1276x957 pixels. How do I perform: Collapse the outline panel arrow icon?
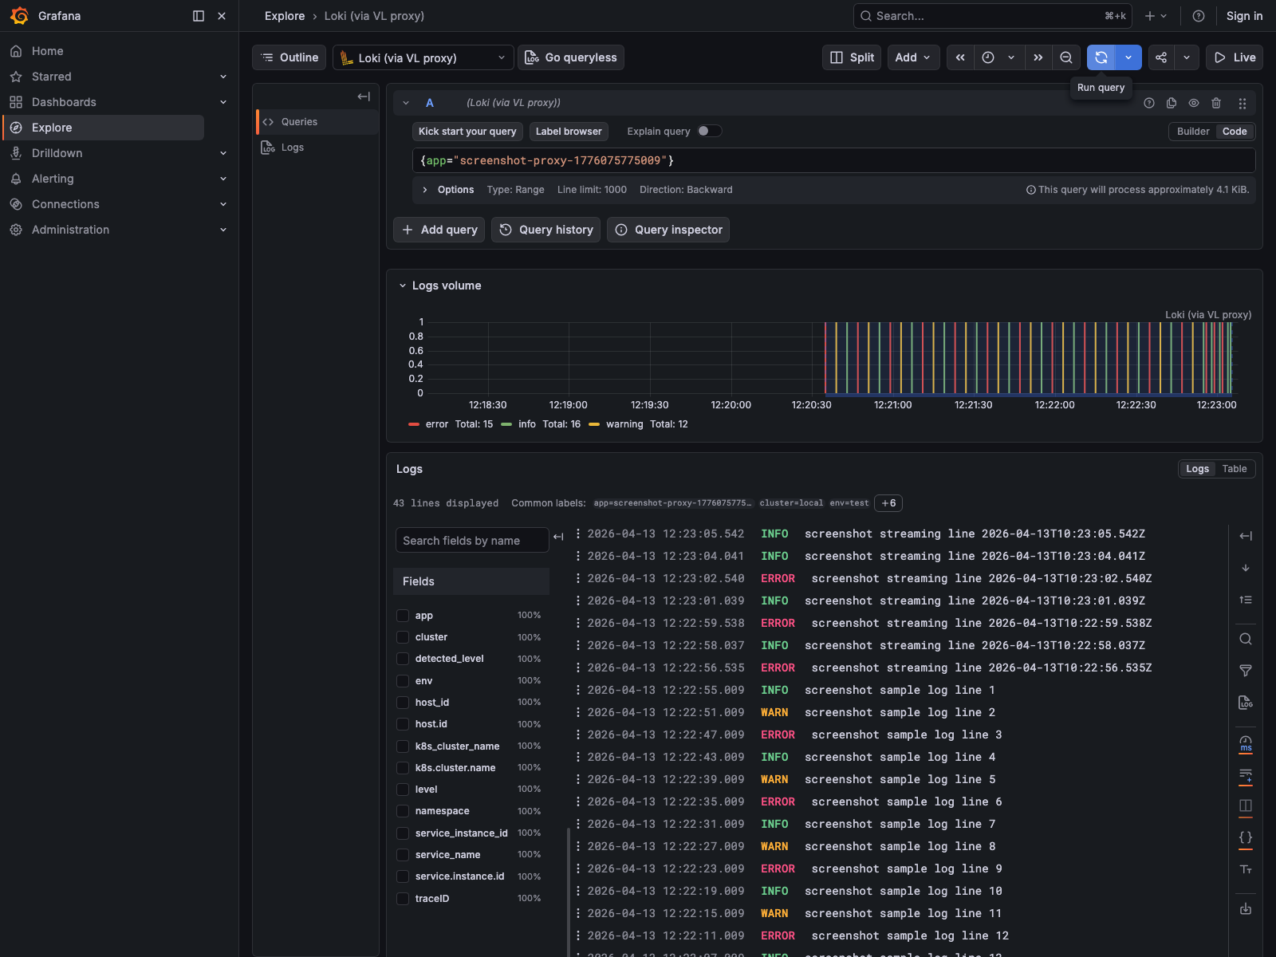click(x=364, y=96)
